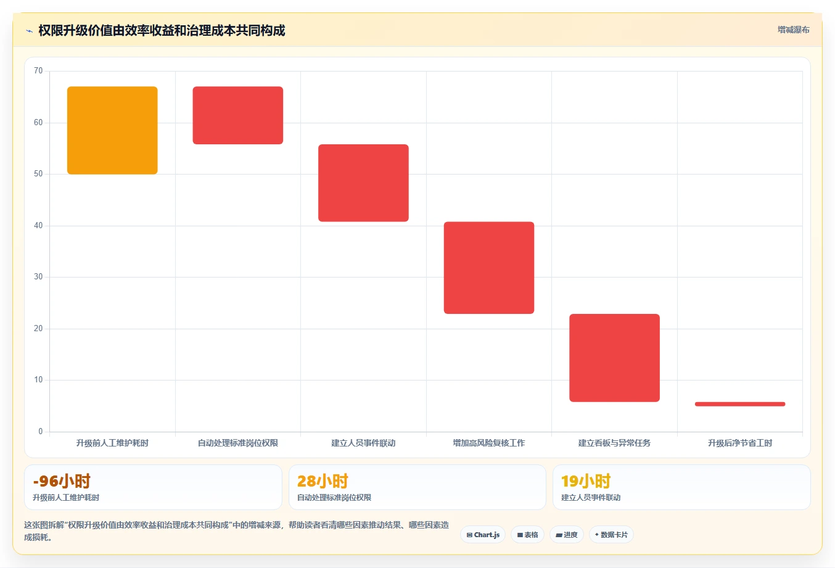Open the 28小时 data card

tap(417, 487)
